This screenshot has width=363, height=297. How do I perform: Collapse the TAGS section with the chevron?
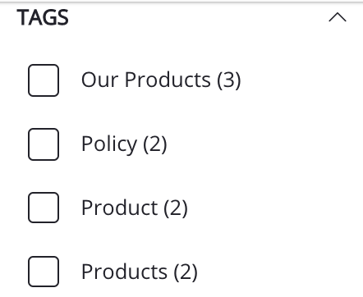coord(338,17)
